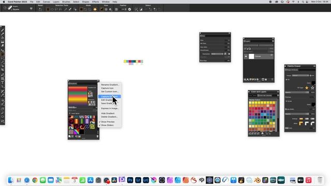The width and height of the screenshot is (331, 186).
Task: Click the delete icon in Layers panel
Action: [273, 80]
